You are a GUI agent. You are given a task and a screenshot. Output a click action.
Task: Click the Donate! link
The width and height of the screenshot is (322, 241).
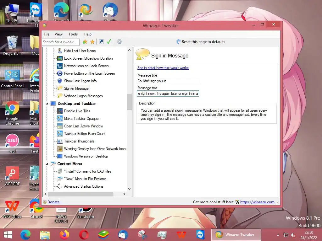coord(54,202)
